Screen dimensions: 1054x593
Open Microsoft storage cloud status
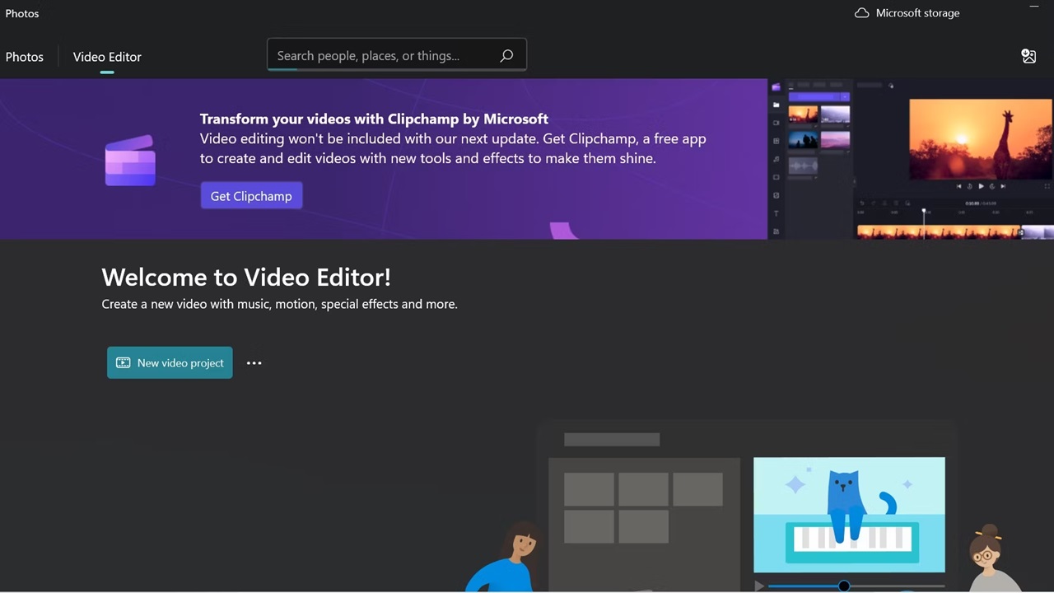point(907,13)
